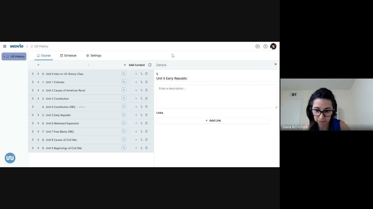This screenshot has width=373, height=209.
Task: Click the Wavio logo in header
Action: pyautogui.click(x=17, y=46)
